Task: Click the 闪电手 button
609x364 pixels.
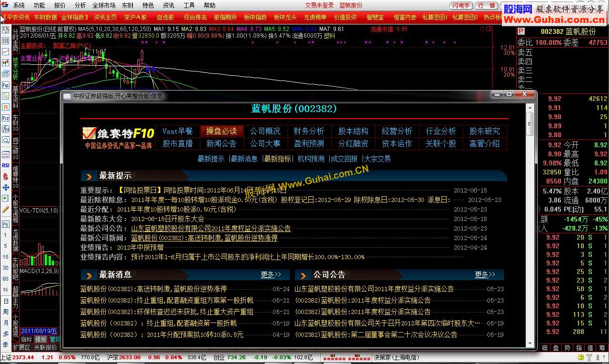Action: [462, 5]
